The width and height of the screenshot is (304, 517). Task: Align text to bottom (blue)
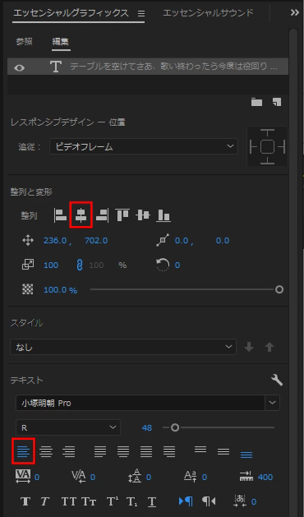click(246, 455)
